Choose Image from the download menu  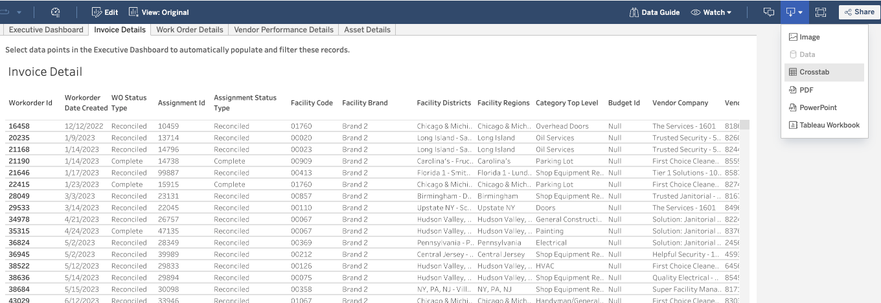(824, 38)
